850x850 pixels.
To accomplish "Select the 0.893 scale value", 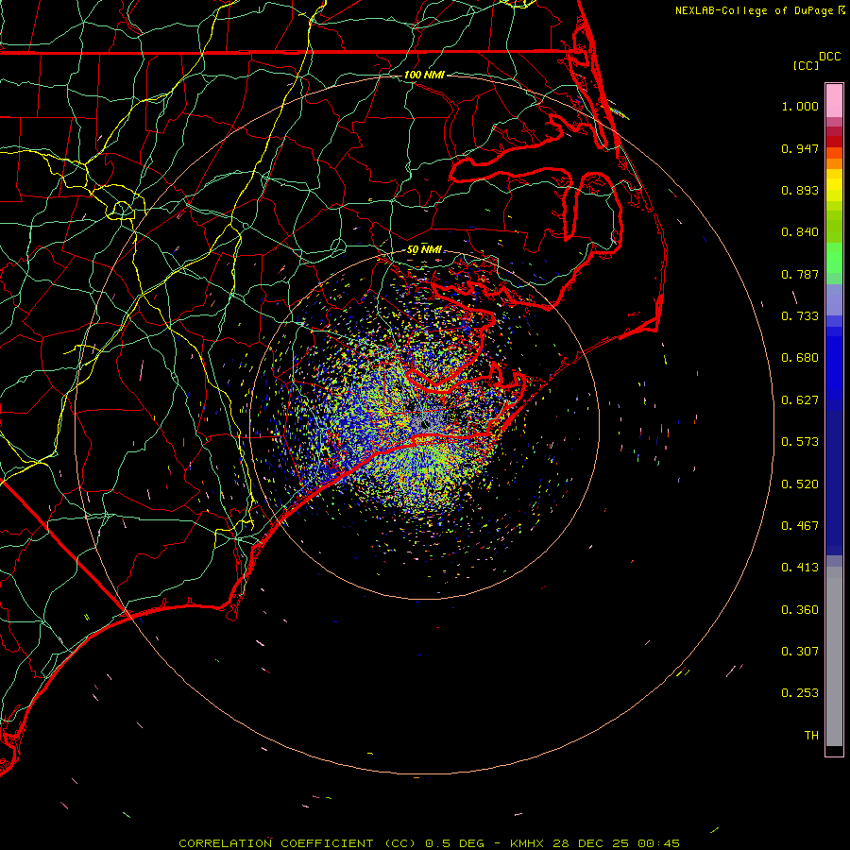I will click(x=800, y=190).
